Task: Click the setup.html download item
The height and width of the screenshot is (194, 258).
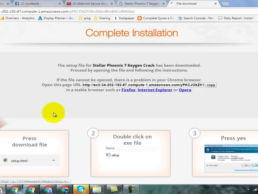Action: coord(30,161)
